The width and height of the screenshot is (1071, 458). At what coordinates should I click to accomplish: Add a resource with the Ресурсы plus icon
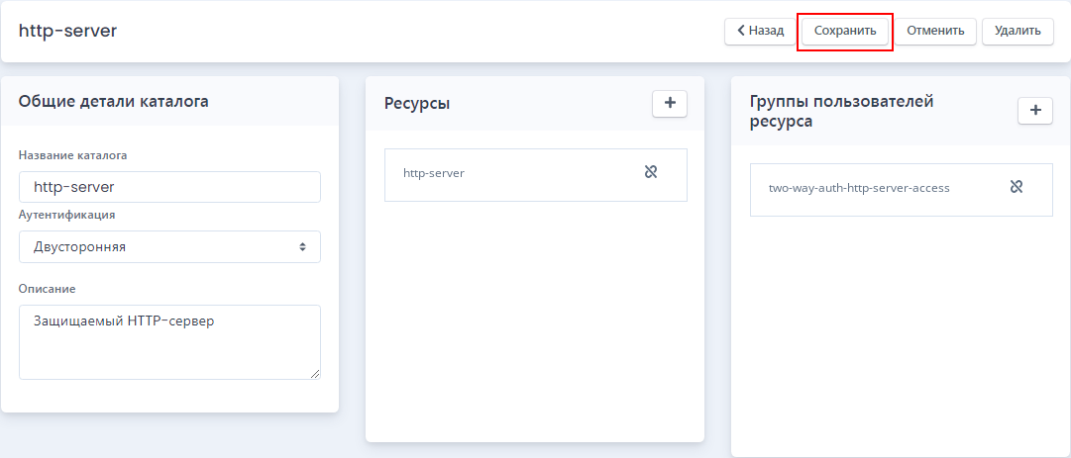pos(670,104)
